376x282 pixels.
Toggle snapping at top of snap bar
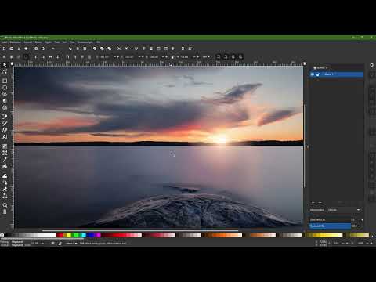pyautogui.click(x=371, y=65)
